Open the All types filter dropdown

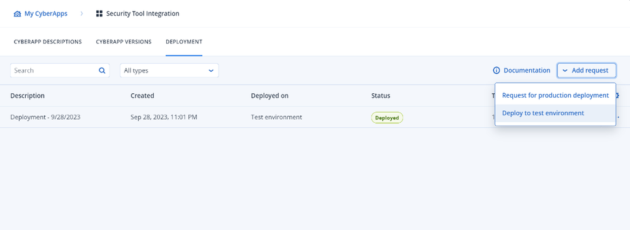tap(169, 71)
